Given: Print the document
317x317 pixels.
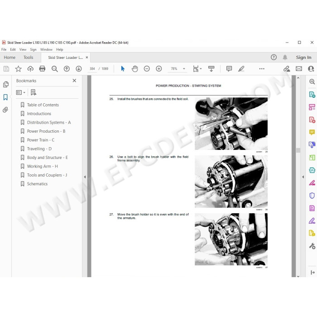Looking at the screenshot, I should [x=42, y=69].
